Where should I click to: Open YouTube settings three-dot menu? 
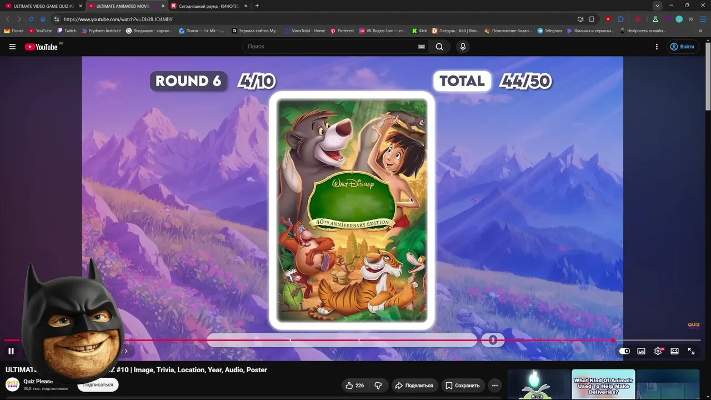click(657, 47)
